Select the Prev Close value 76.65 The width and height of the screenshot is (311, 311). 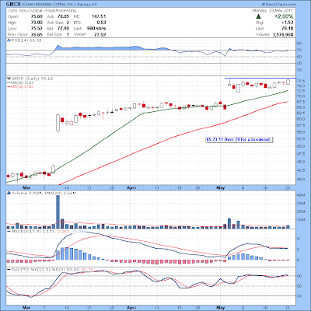(x=37, y=34)
